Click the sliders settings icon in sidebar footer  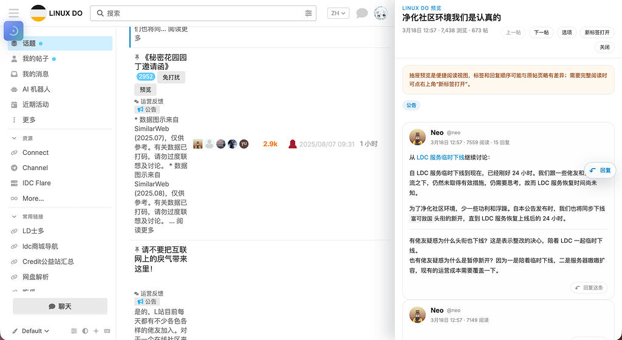pyautogui.click(x=73, y=331)
